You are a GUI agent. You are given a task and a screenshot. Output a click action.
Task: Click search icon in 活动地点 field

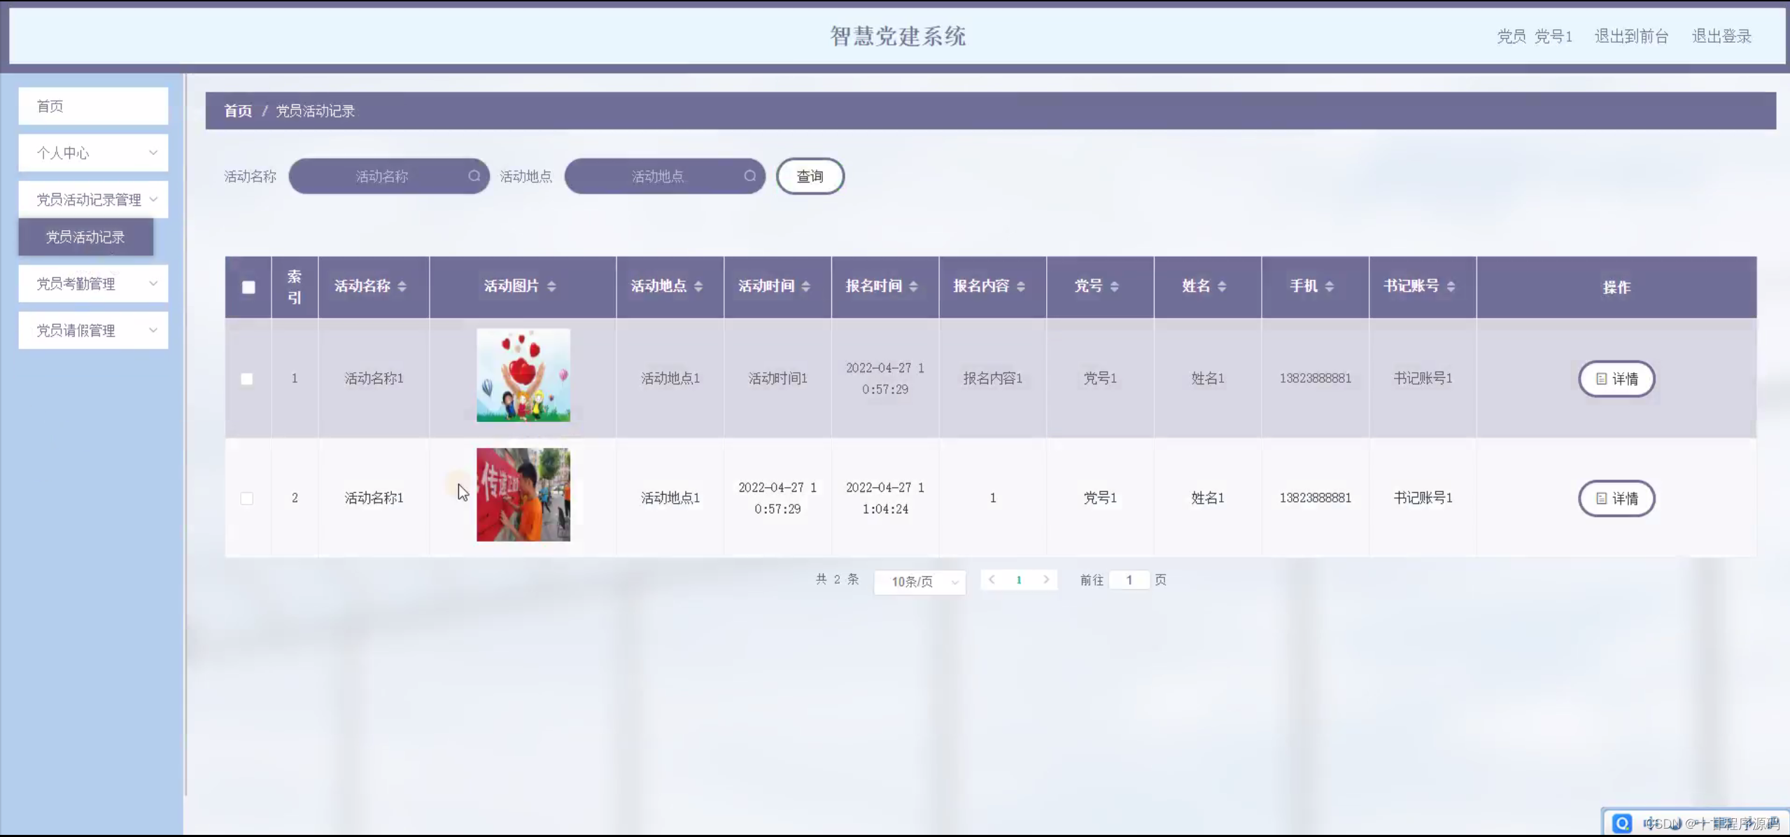(x=749, y=176)
